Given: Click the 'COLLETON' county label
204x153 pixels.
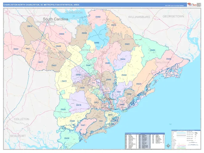Looking at the screenshot, I should point(22,119).
